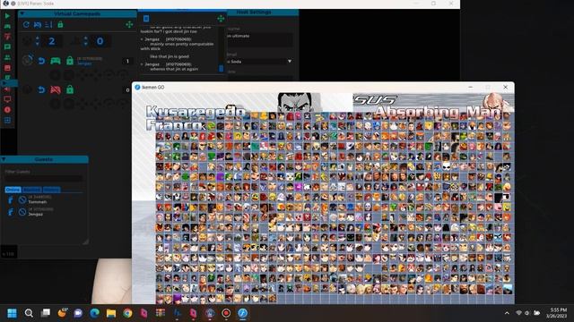Click the Filter Guests input field
The height and width of the screenshot is (322, 574).
tap(43, 178)
